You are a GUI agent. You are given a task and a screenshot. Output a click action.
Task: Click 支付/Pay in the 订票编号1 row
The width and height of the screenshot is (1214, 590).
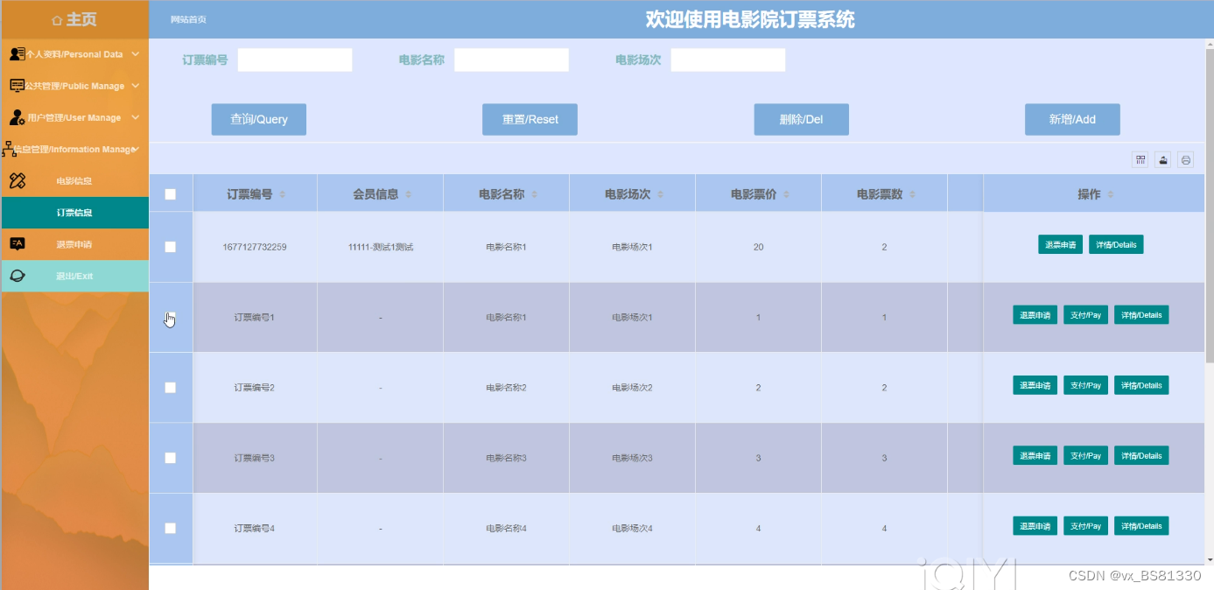point(1085,315)
